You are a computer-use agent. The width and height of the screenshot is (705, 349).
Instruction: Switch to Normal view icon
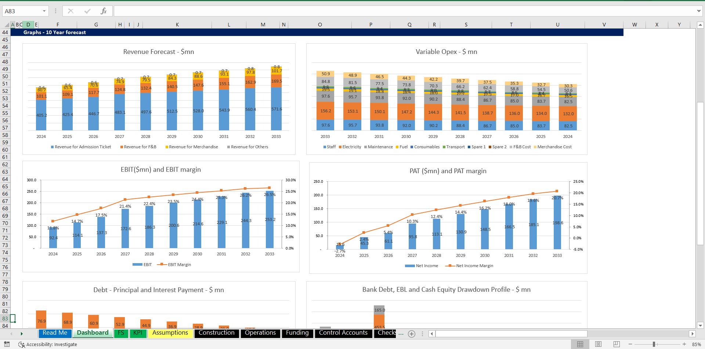[580, 344]
